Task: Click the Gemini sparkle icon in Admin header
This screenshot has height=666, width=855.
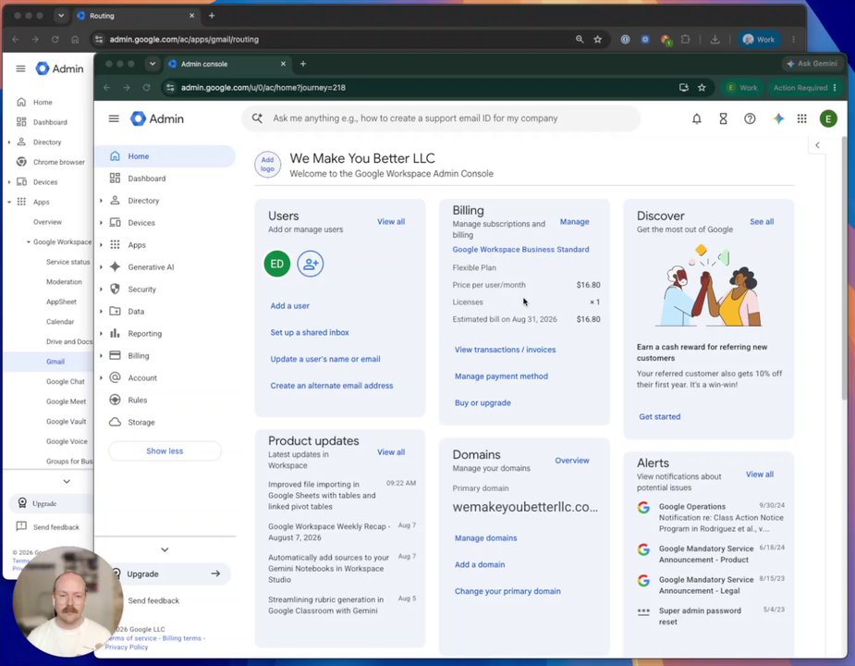Action: pos(778,118)
